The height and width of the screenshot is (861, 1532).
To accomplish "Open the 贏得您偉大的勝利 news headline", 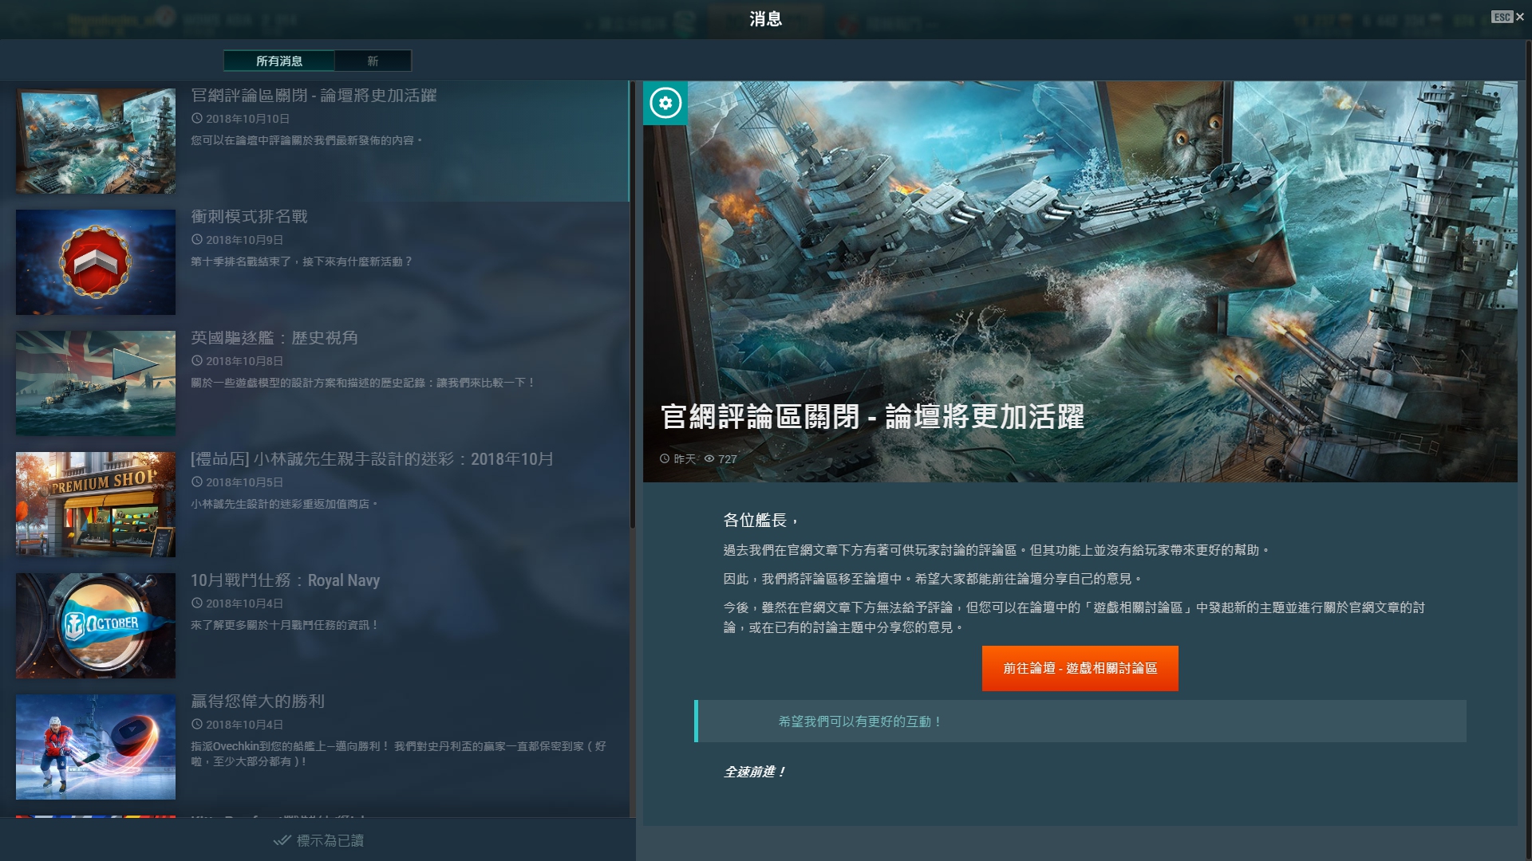I will click(x=258, y=701).
